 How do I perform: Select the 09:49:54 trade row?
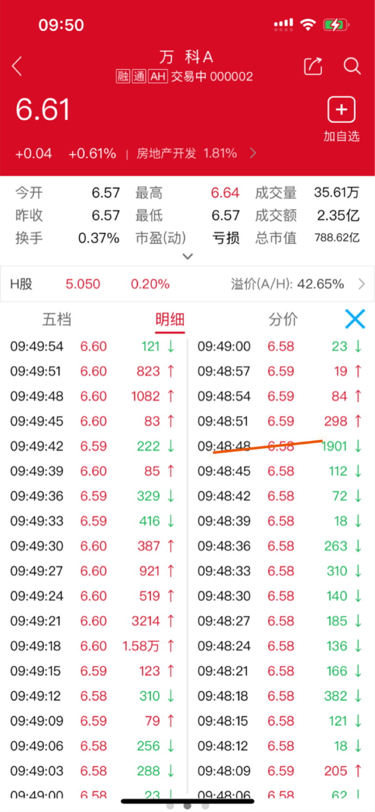pyautogui.click(x=93, y=346)
